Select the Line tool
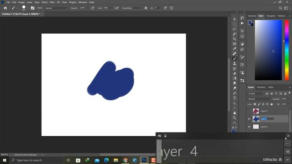Screen dimensions: 292x164 click(235, 108)
